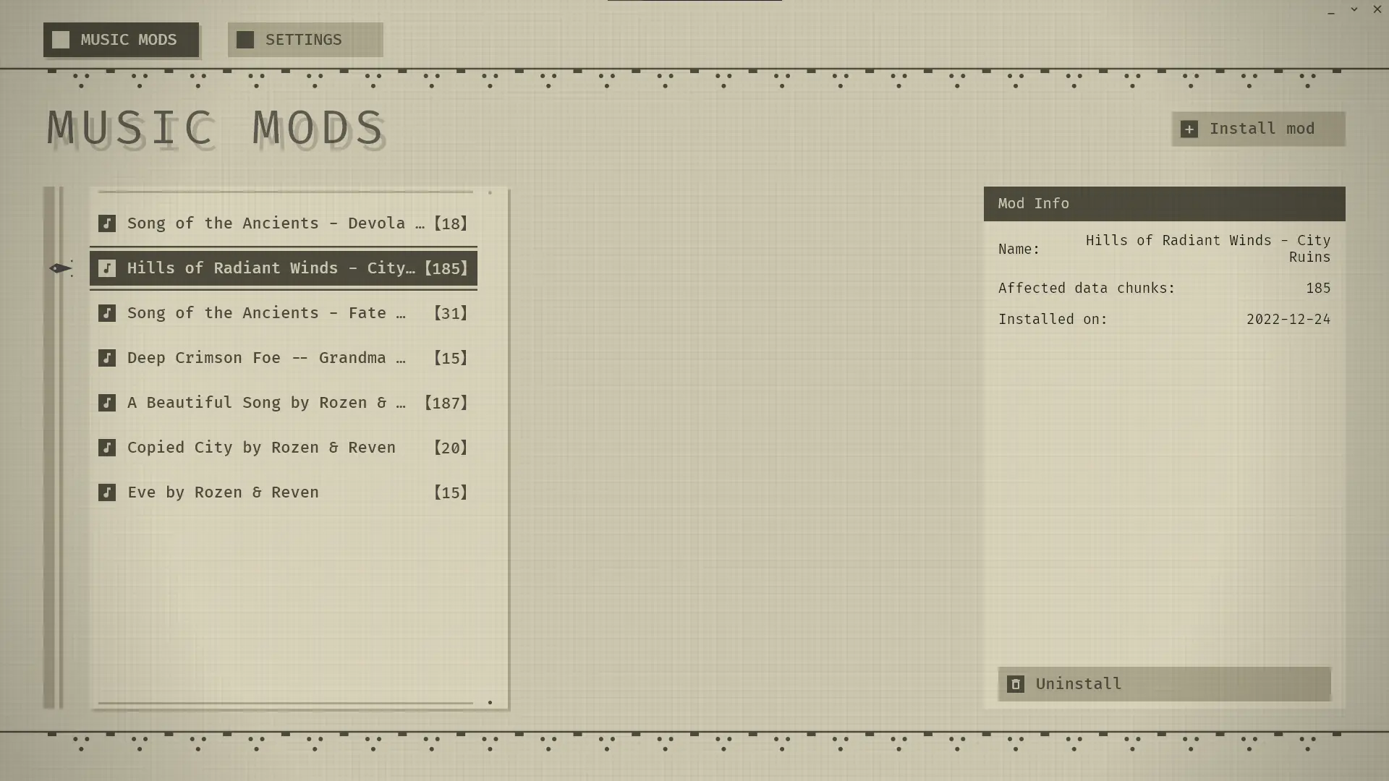This screenshot has height=781, width=1389.
Task: Click chunk count [187] in list
Action: point(446,403)
